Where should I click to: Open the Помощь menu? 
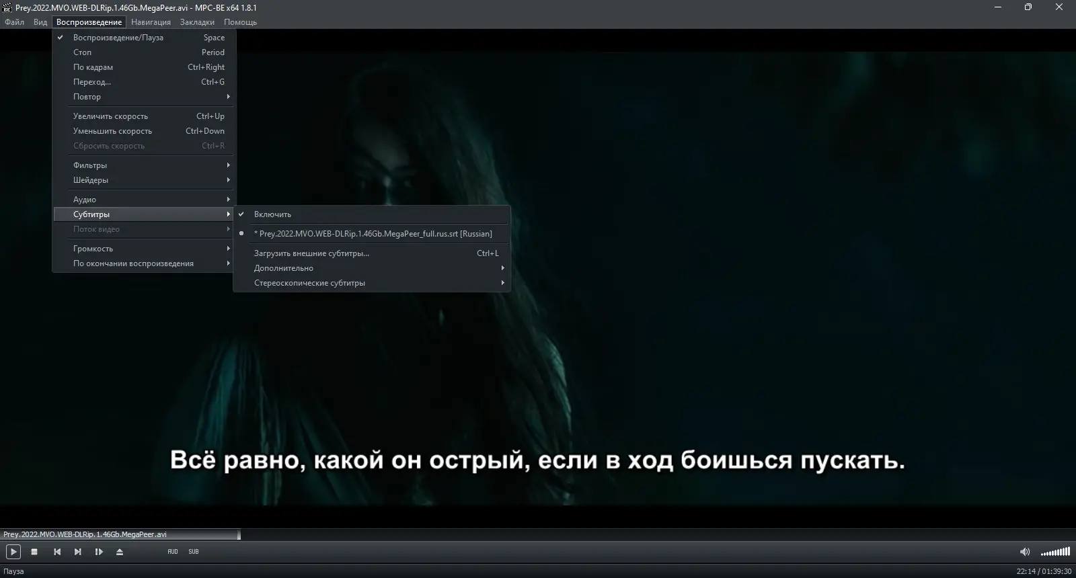pyautogui.click(x=241, y=22)
